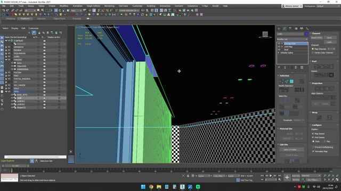Switch to the Modify panel tab
This screenshot has height=191, width=341.
(x=285, y=29)
